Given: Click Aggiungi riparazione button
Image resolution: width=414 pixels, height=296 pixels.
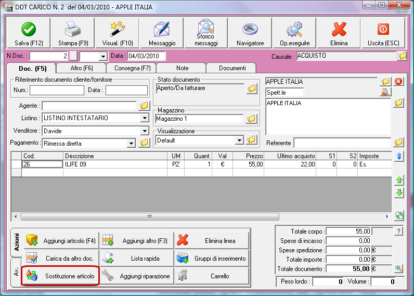Looking at the screenshot, I should 137,276.
